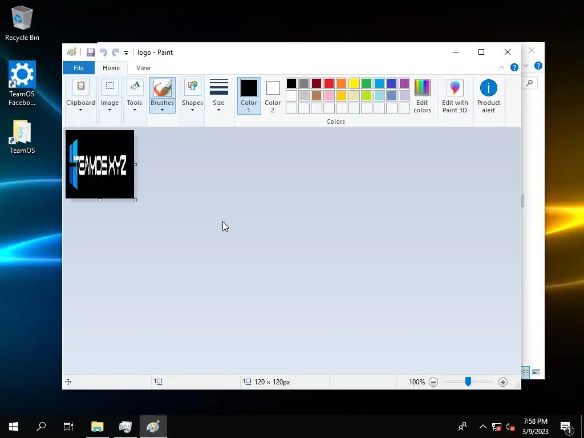This screenshot has width=584, height=438.
Task: Open the Product alert button
Action: click(x=489, y=96)
